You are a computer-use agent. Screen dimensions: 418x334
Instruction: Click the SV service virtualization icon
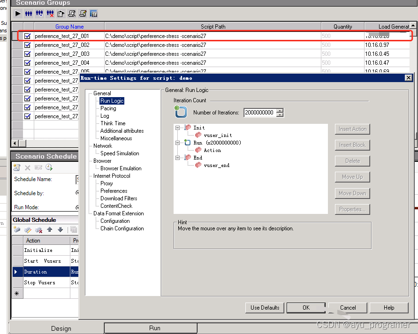[93, 13]
